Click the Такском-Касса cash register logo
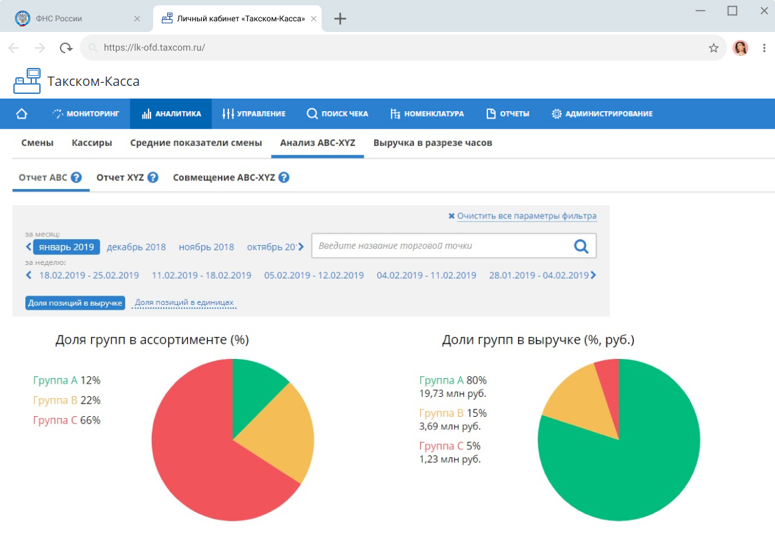The width and height of the screenshot is (775, 540). pos(27,81)
